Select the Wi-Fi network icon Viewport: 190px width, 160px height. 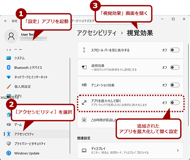pyautogui.click(x=9, y=77)
